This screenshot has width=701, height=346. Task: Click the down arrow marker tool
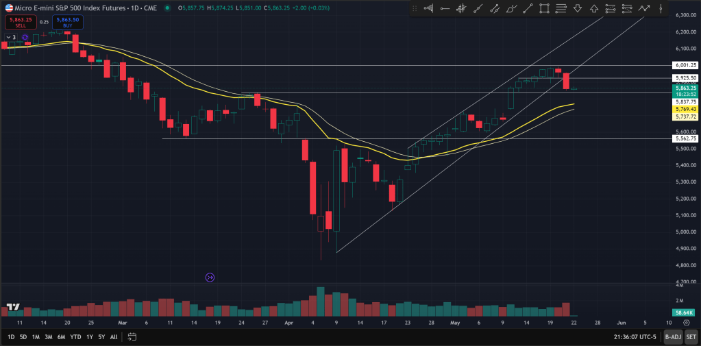578,8
